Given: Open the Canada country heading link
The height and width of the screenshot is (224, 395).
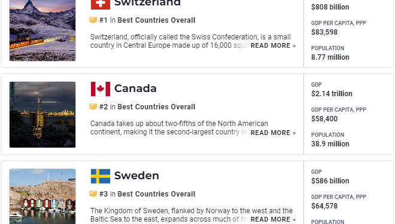Looking at the screenshot, I should coord(135,88).
